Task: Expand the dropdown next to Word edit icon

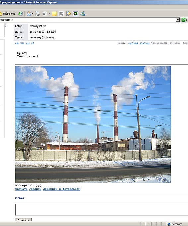Action: coord(49,14)
